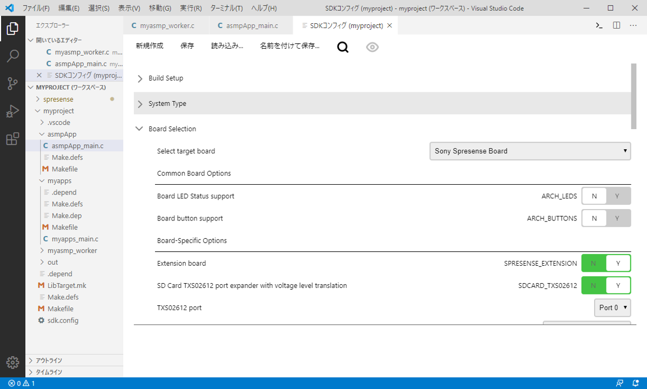Viewport: 647px width, 389px height.
Task: Click the VS Code logo icon
Action: click(10, 8)
